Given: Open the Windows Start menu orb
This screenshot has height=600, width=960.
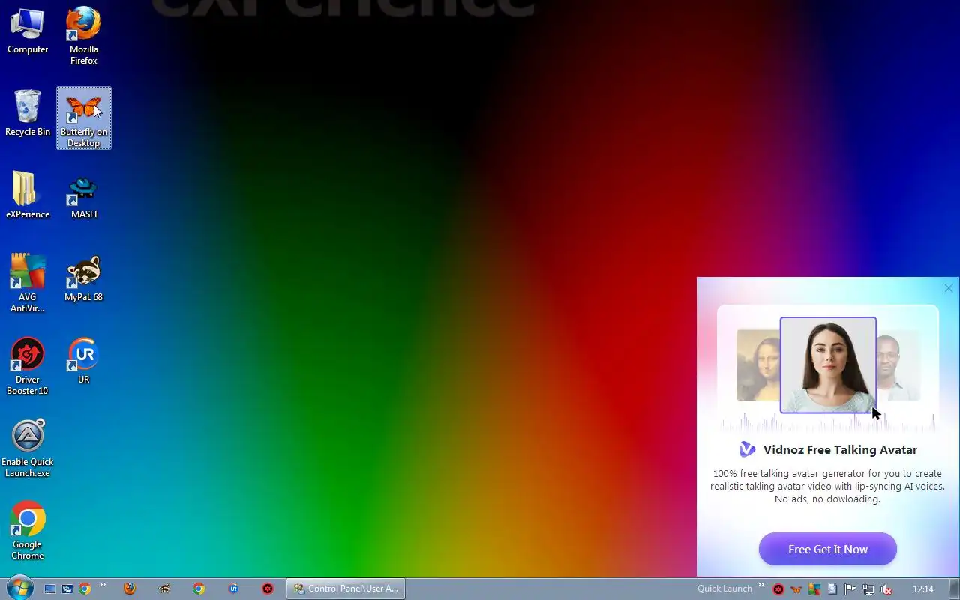Looking at the screenshot, I should 19,589.
